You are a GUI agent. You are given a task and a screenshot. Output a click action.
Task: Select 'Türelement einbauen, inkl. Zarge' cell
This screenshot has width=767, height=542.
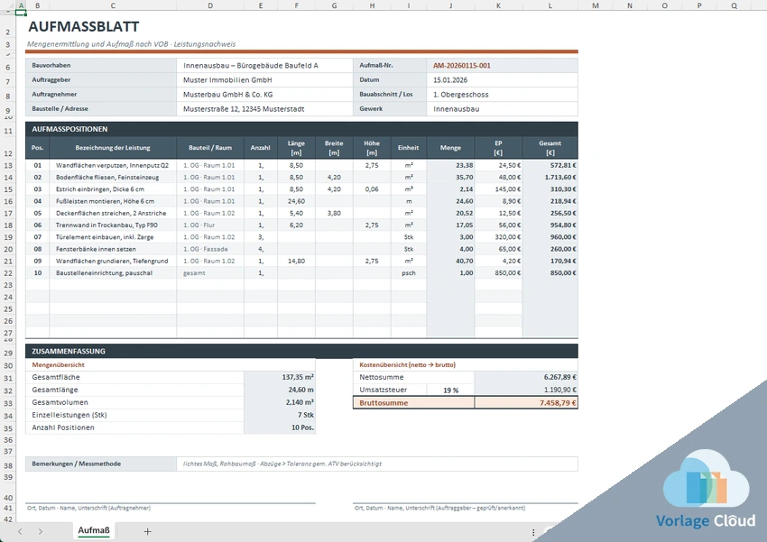click(113, 237)
